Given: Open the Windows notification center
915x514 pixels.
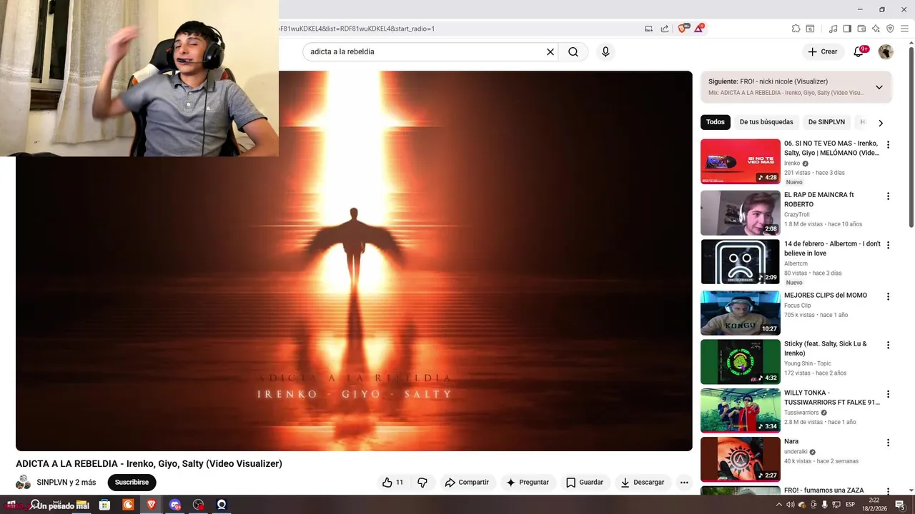Looking at the screenshot, I should pos(900,505).
